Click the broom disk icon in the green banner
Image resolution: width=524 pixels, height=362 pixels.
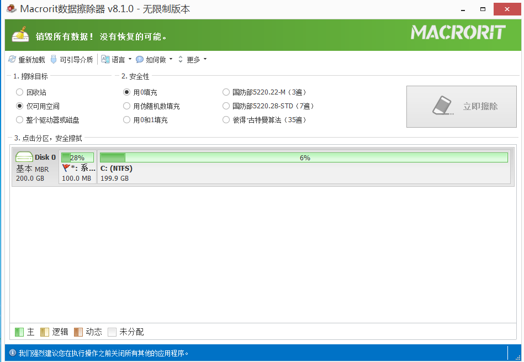click(20, 35)
